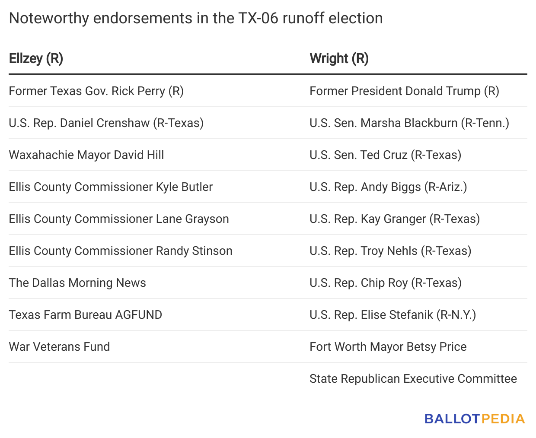Screen dimensions: 536x438
Task: Click State Republican Executive Committee entry
Action: 413,379
